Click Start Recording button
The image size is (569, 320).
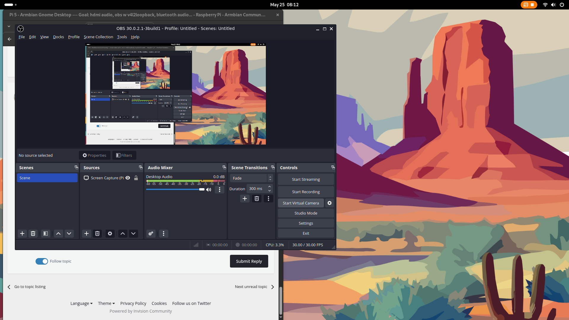point(306,192)
